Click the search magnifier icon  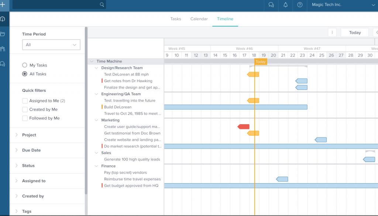point(102,5)
